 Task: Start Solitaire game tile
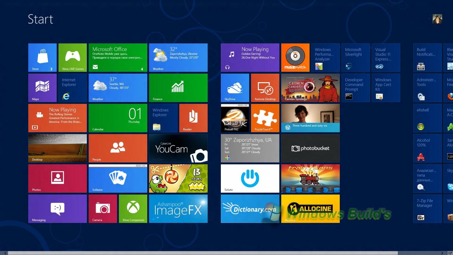[x=118, y=178]
